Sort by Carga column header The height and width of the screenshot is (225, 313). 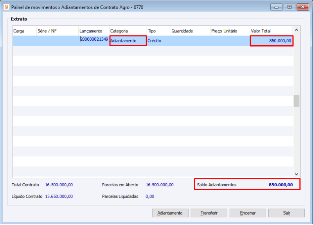coord(25,31)
